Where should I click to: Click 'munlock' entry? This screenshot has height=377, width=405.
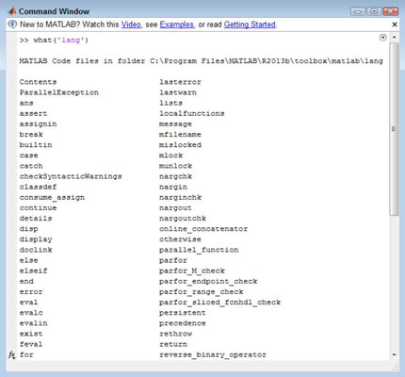pos(175,166)
